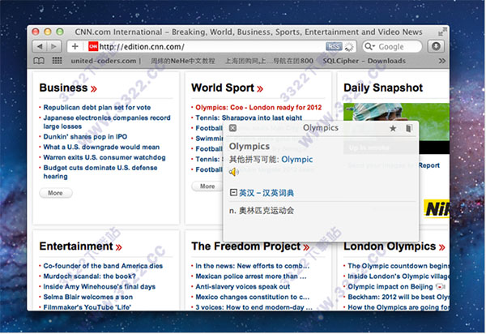Open the SQLCipher - Downloads bookmark
486x334 pixels.
(x=364, y=61)
